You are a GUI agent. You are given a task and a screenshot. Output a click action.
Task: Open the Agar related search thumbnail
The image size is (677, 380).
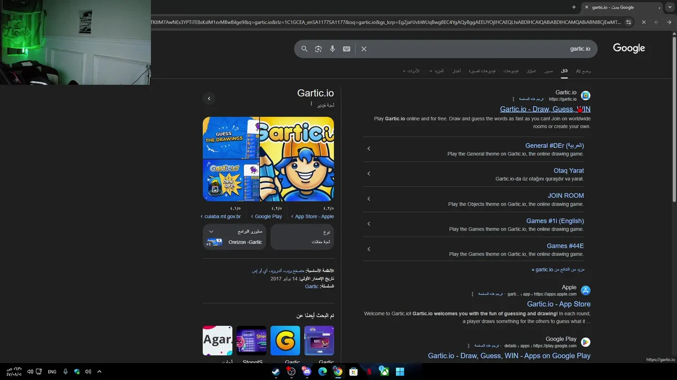217,340
